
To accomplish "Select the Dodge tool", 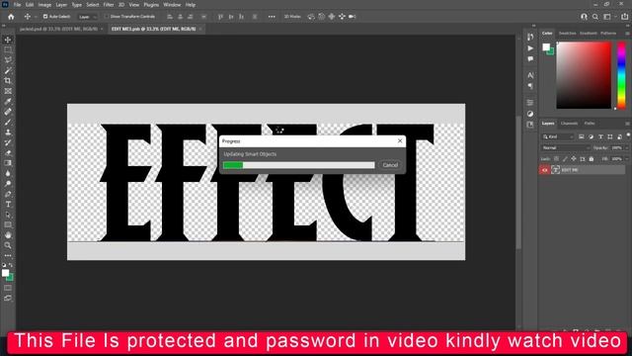I will [8, 184].
